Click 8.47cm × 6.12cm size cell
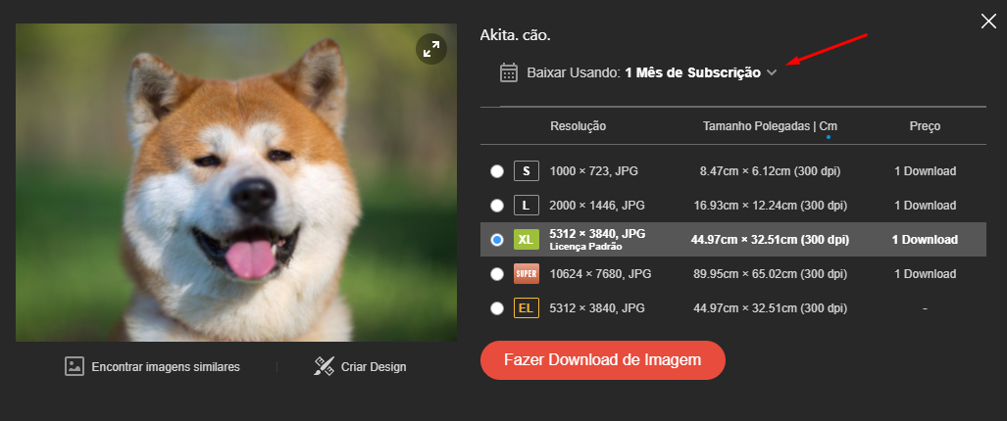 [770, 171]
